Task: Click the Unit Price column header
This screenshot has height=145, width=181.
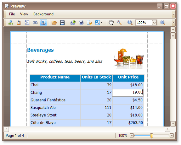Action: (128, 78)
